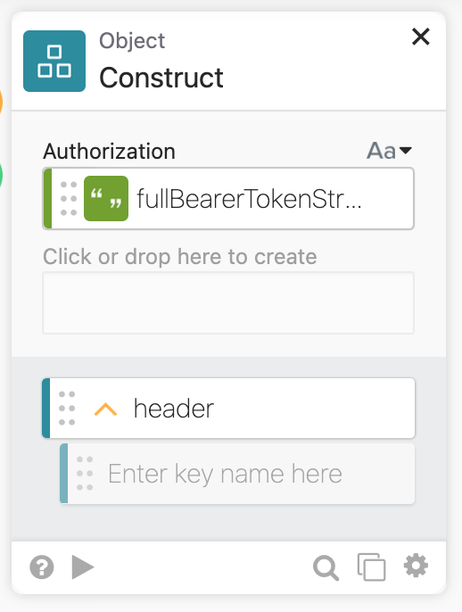Open card settings gear icon
This screenshot has height=612, width=462.
pos(416,566)
